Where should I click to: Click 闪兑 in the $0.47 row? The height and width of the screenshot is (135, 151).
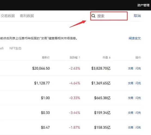click(x=138, y=128)
